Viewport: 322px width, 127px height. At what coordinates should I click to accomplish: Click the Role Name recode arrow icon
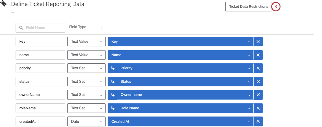tap(113, 108)
